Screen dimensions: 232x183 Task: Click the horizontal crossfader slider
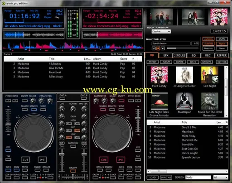tap(73, 177)
